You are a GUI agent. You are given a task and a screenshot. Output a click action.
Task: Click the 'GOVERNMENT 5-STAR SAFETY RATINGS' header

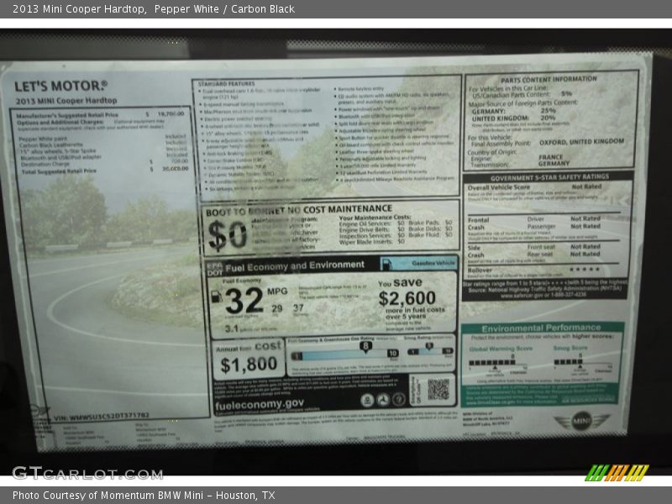[x=549, y=177]
